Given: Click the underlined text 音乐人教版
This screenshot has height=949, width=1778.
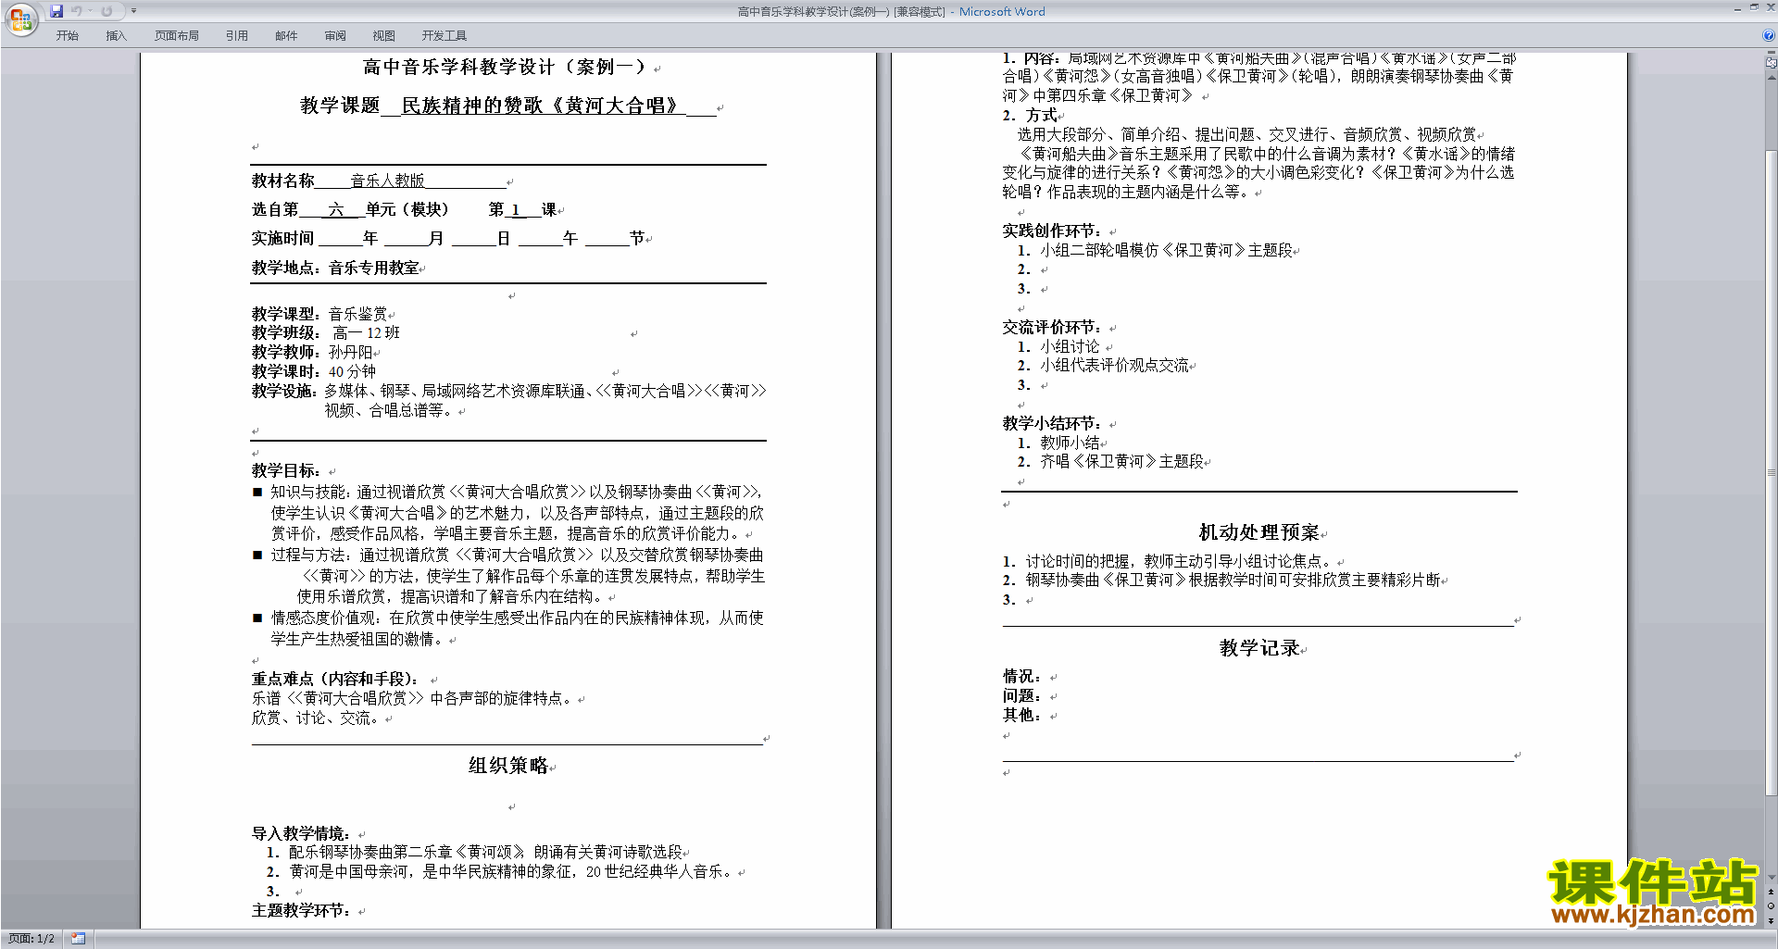Looking at the screenshot, I should [x=387, y=181].
